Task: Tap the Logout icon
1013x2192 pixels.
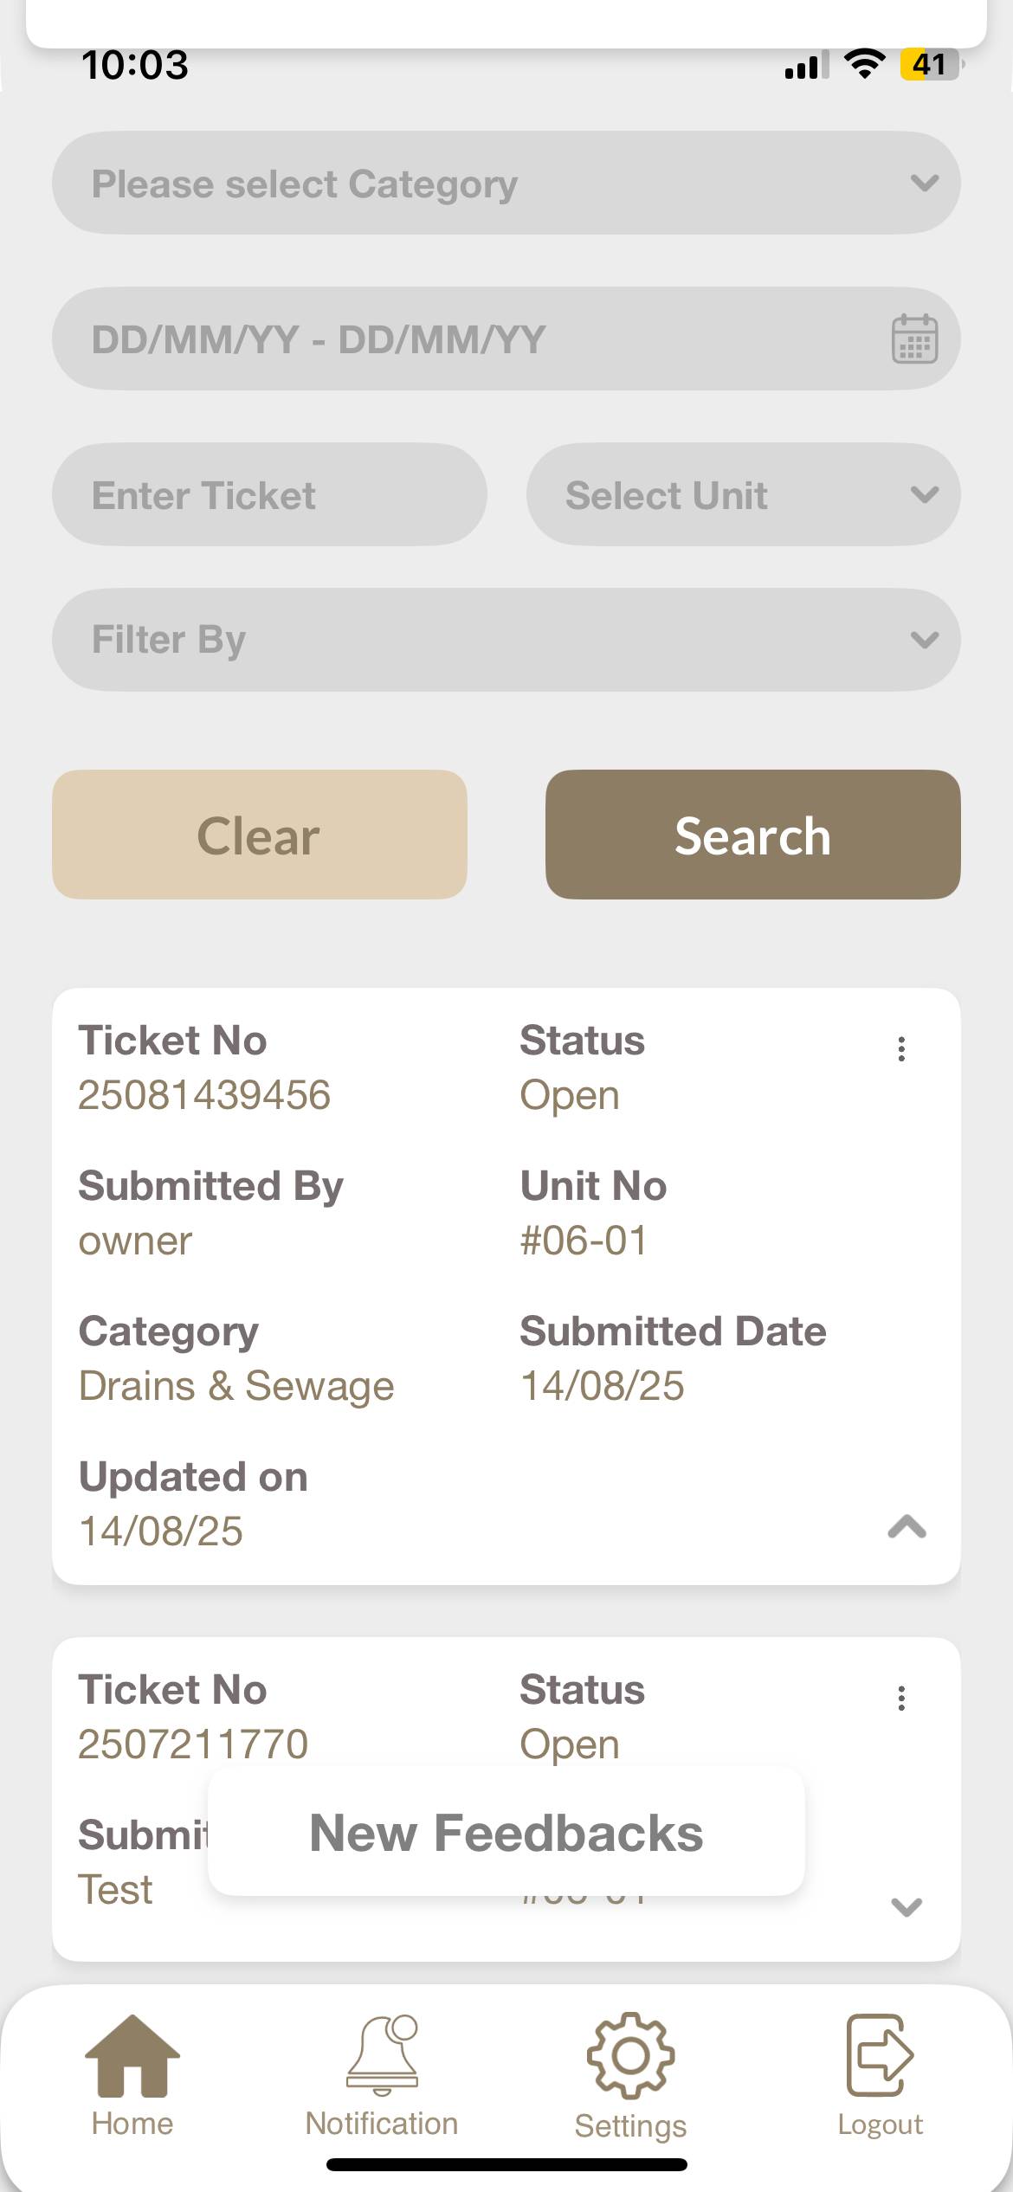Action: [x=880, y=2057]
